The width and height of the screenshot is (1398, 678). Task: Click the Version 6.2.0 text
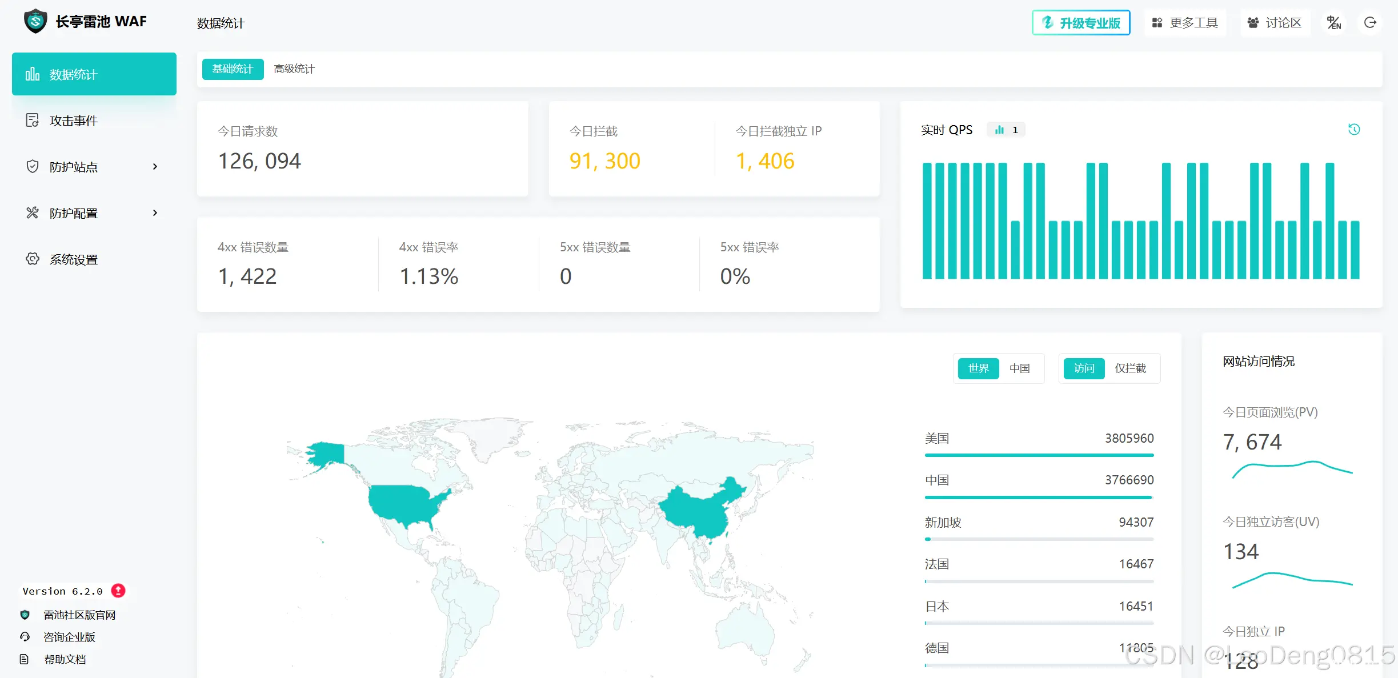coord(63,591)
